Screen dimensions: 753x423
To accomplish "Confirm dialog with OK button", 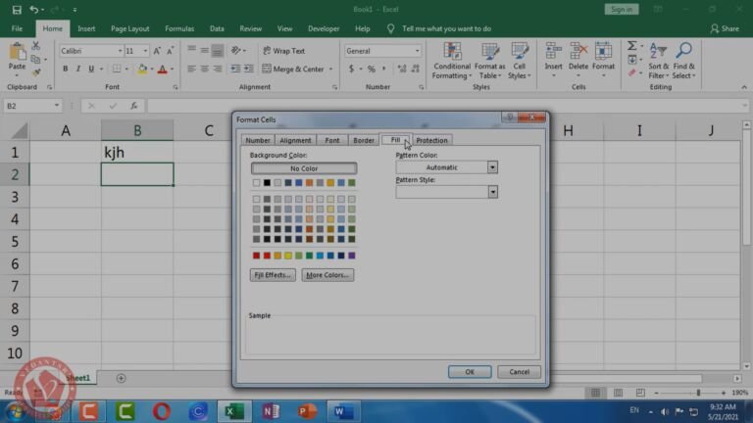I will [x=470, y=372].
